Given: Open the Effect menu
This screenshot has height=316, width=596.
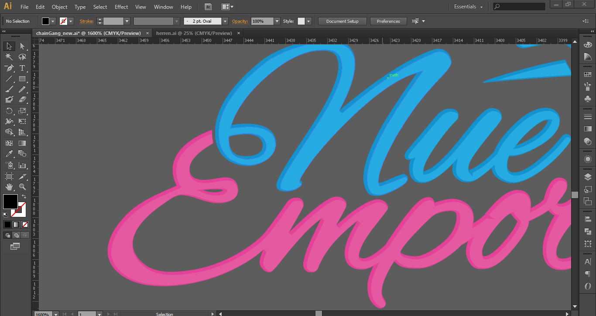Looking at the screenshot, I should [x=121, y=7].
